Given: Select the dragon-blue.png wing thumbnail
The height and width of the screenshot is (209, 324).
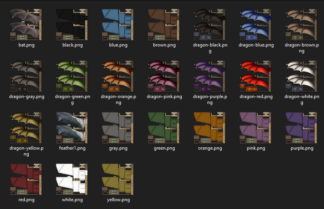Looking at the screenshot, I should [x=255, y=25].
